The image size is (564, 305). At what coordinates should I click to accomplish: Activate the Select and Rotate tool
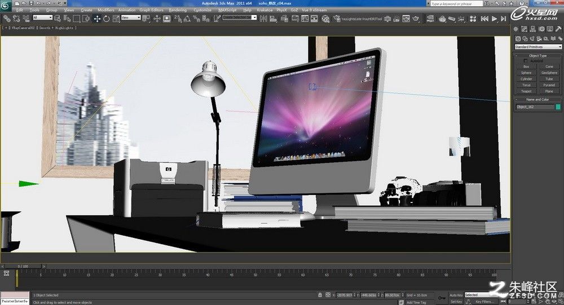[107, 18]
